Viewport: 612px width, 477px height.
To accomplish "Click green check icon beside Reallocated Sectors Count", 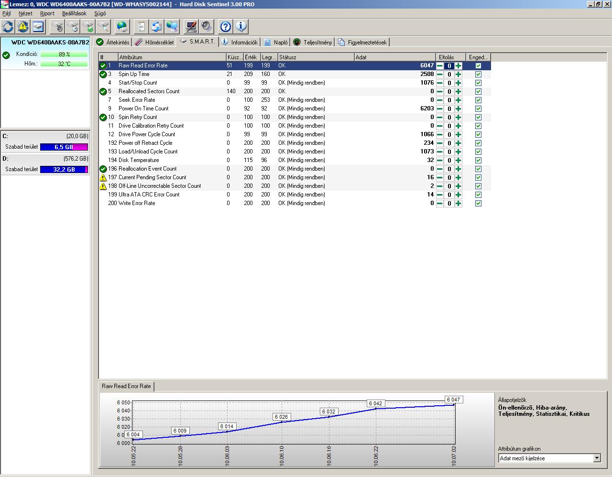I will click(103, 91).
